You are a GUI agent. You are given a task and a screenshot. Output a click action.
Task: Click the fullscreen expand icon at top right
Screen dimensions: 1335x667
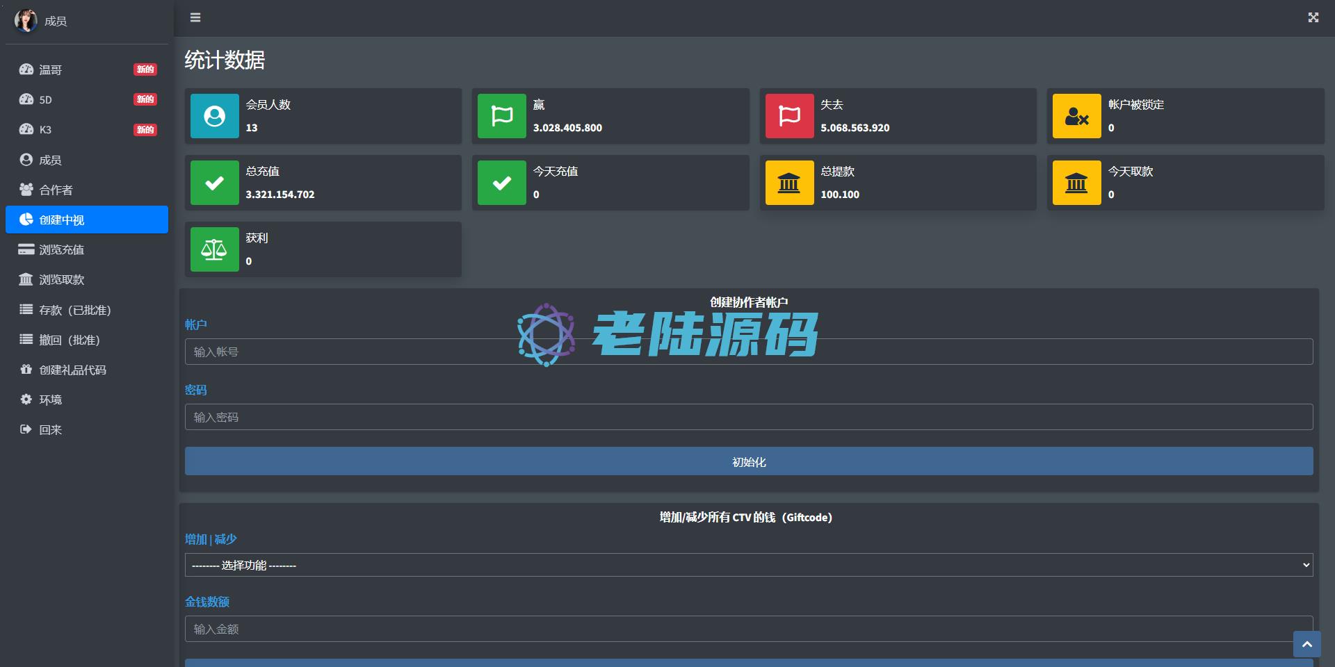1313,17
